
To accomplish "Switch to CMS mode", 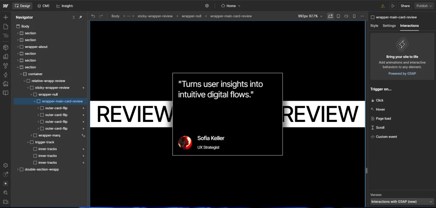I will pos(43,6).
